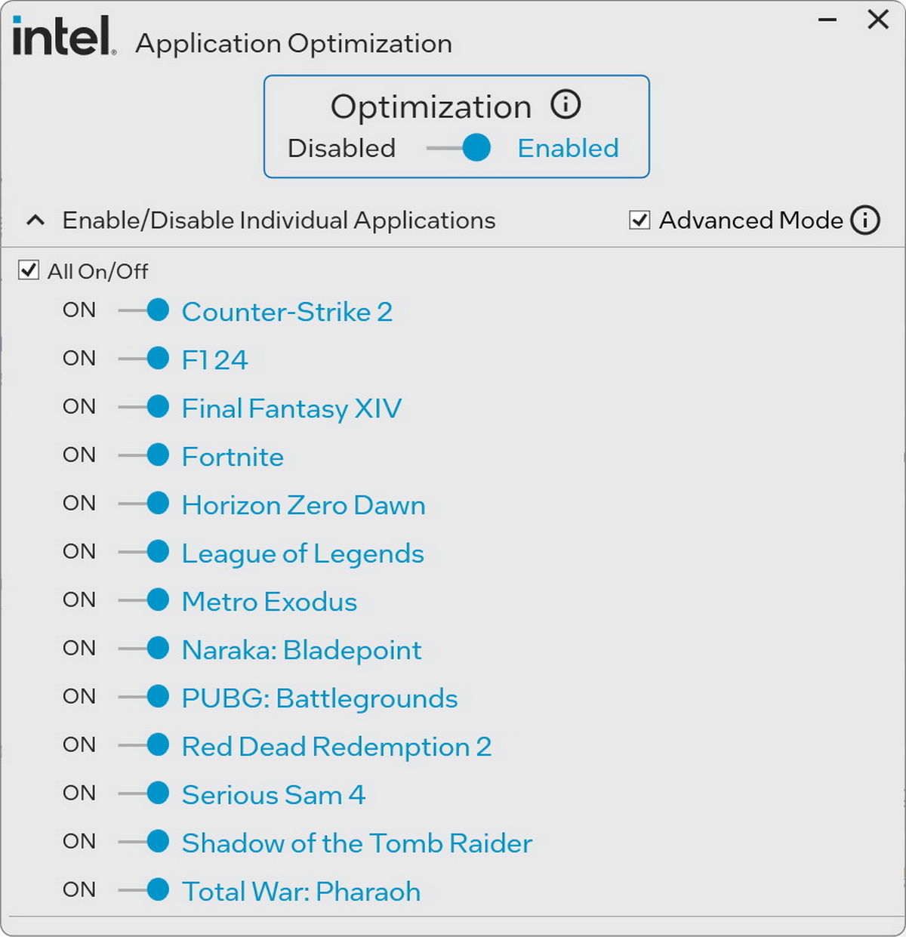
Task: Toggle off Total War: Pharaoh optimization
Action: 144,890
